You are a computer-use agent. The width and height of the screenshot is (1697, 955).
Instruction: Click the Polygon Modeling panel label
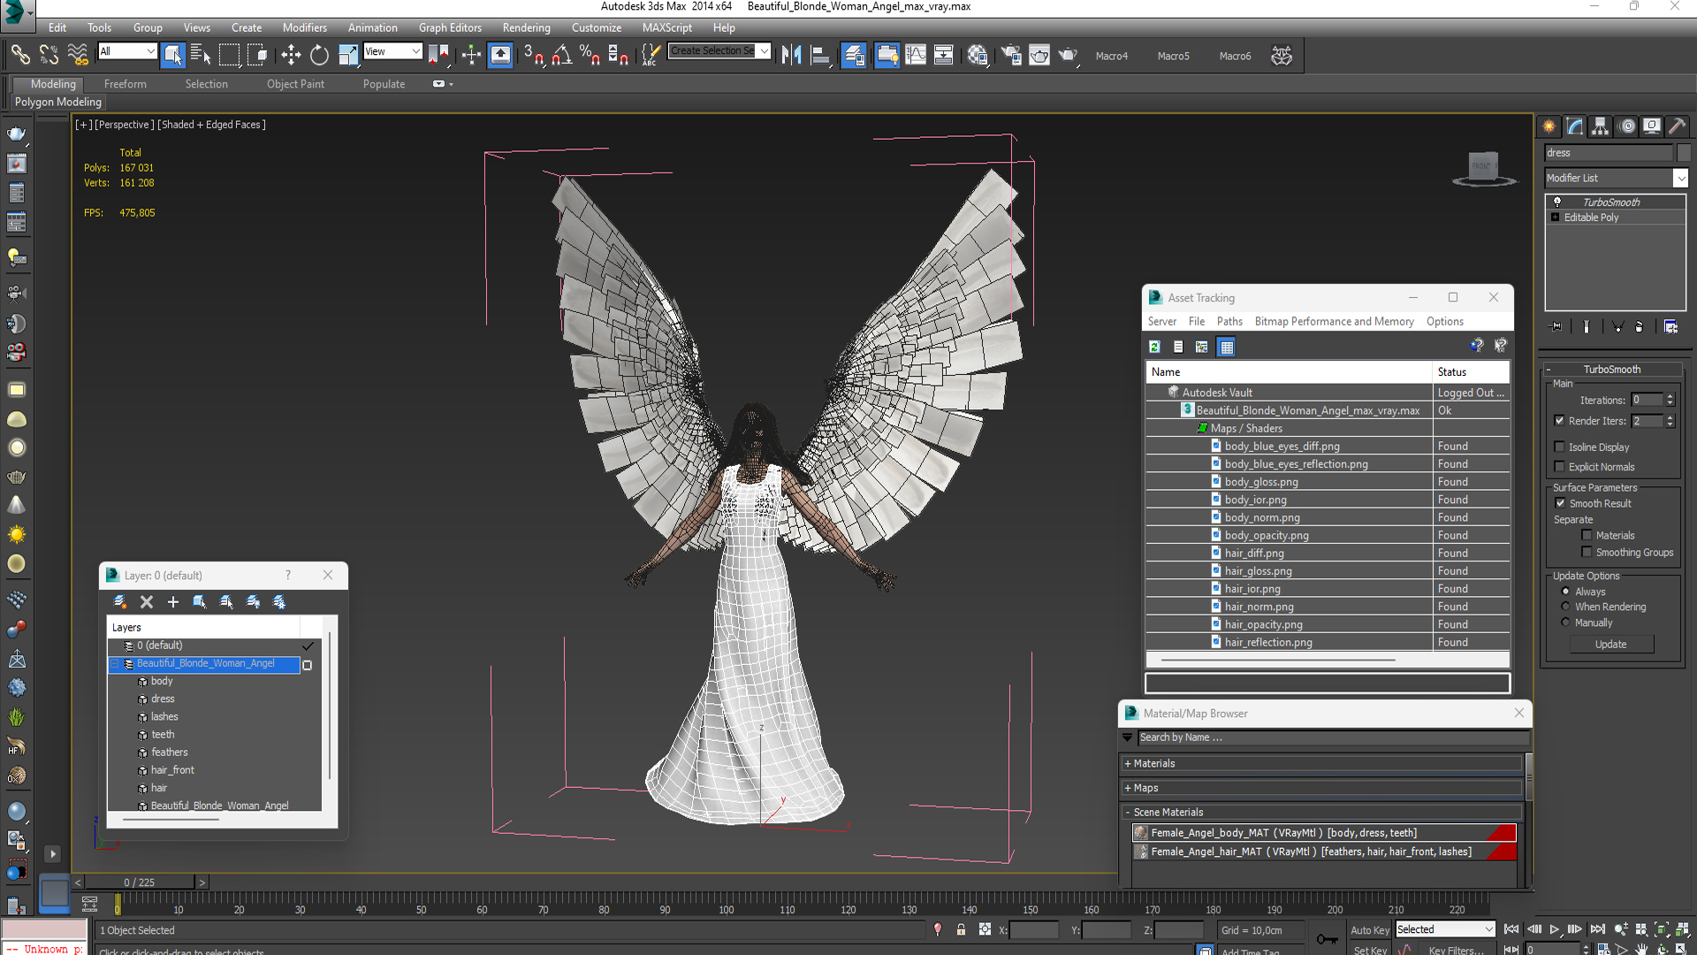(58, 103)
